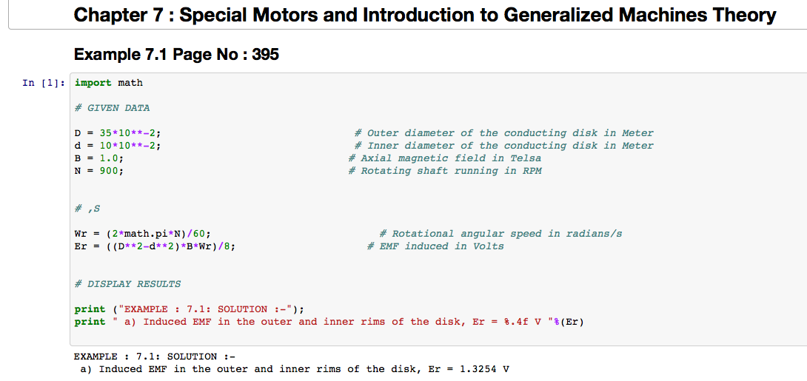Place cursor on the N = 900 line
This screenshot has width=807, height=381.
click(x=99, y=171)
